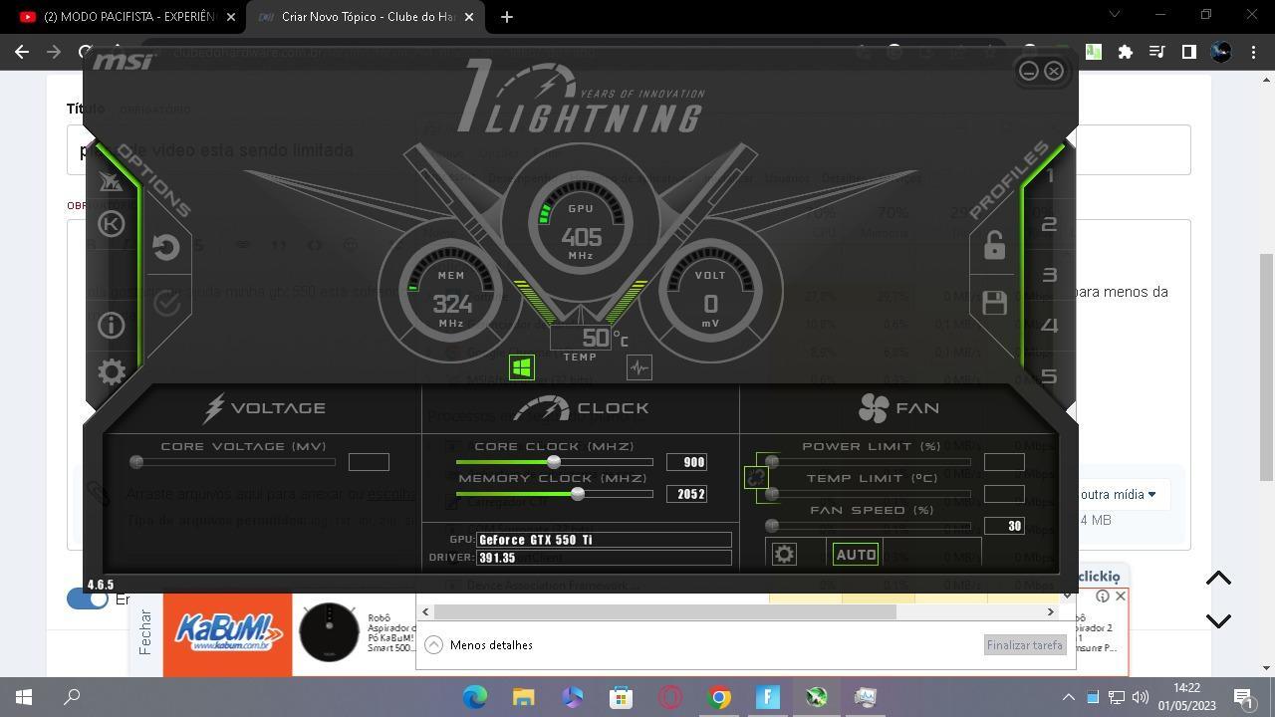Screen dimensions: 1275x717
Task: Open Windows Start menu
Action: (x=24, y=697)
